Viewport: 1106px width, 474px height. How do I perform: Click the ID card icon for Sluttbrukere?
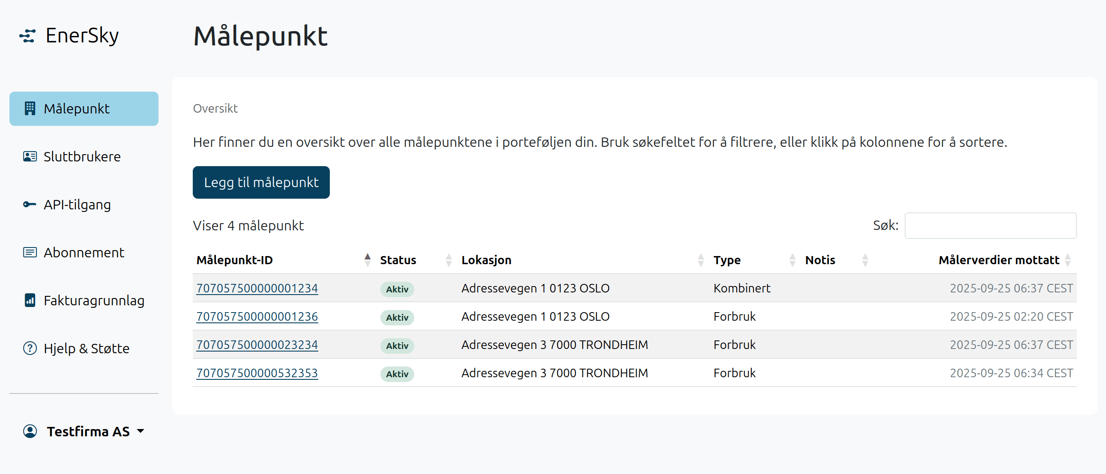pos(30,157)
